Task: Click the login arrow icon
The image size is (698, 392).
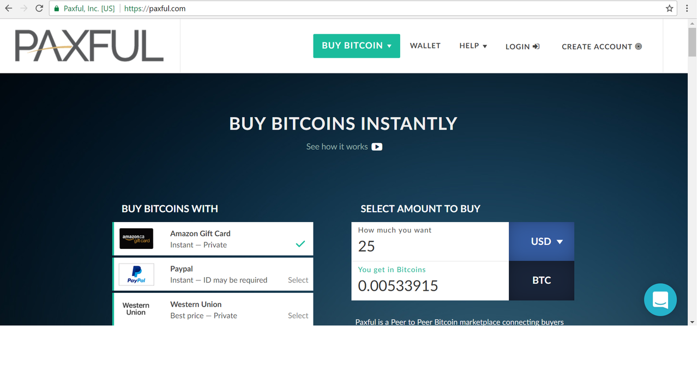Action: pyautogui.click(x=536, y=46)
